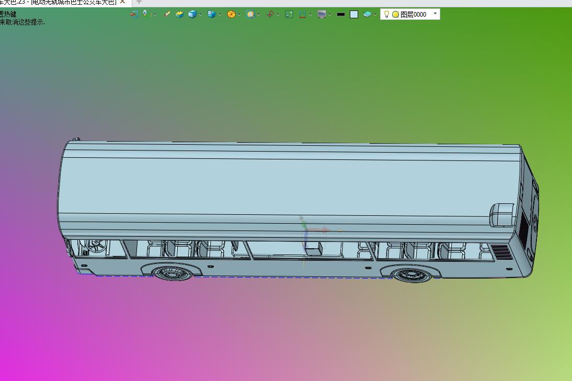Expand the monitor icon's dropdown arrow

tap(330, 15)
